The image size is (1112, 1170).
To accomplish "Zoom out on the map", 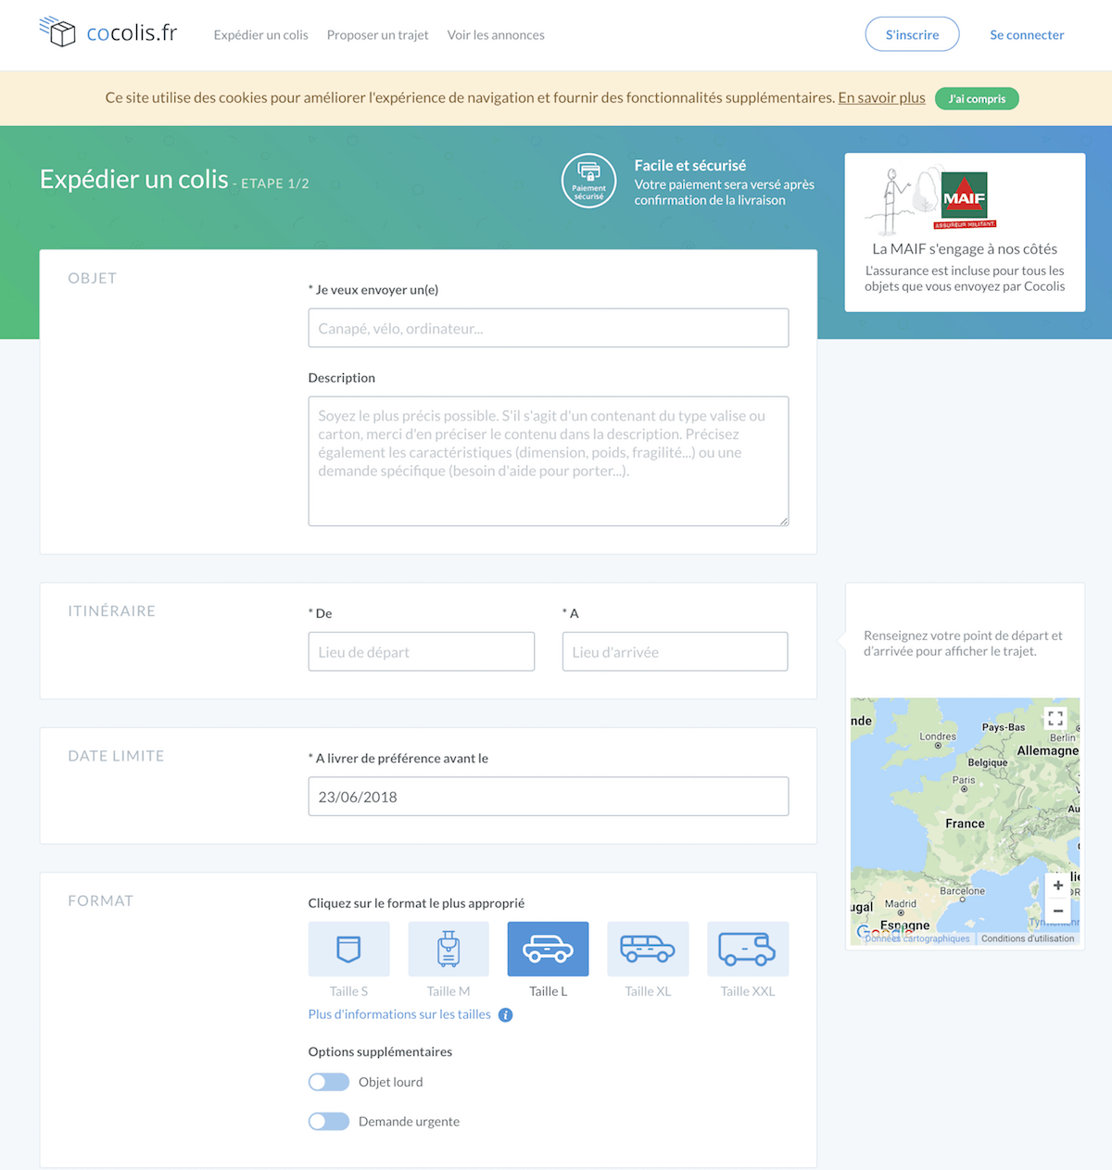I will pyautogui.click(x=1058, y=911).
